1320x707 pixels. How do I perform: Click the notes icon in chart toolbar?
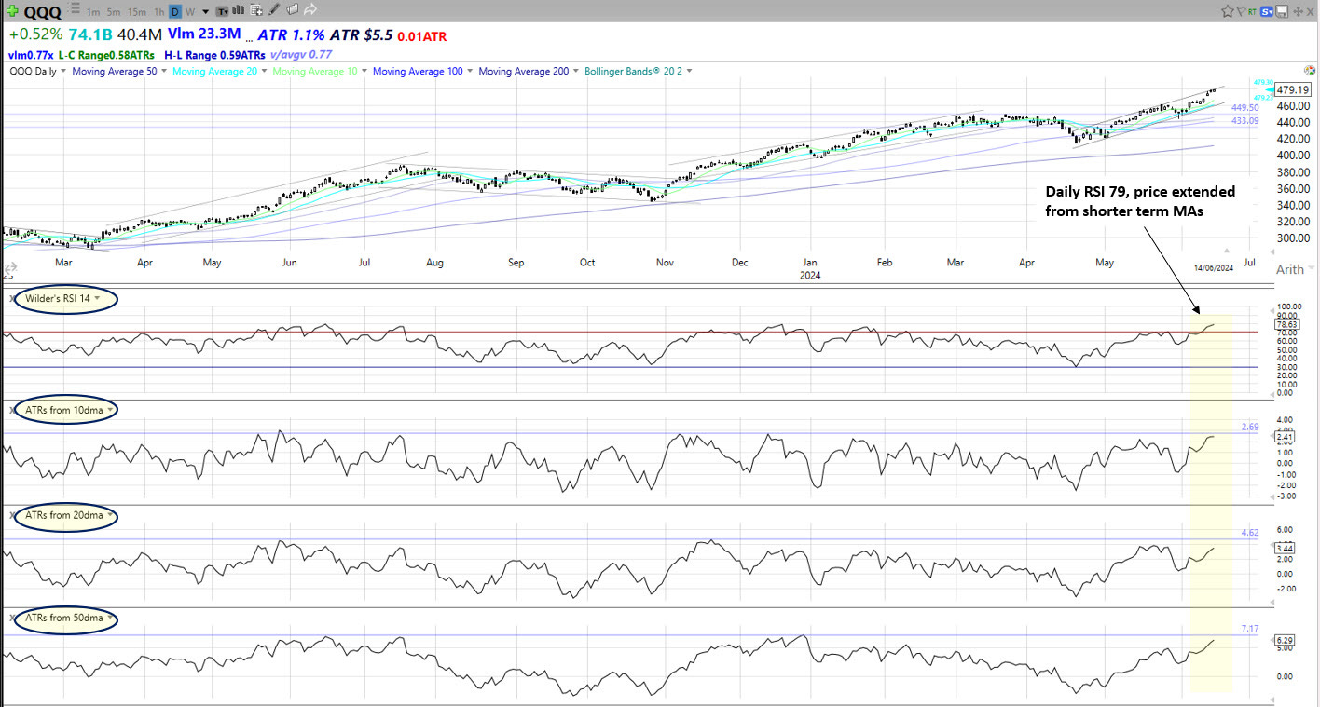click(x=293, y=10)
